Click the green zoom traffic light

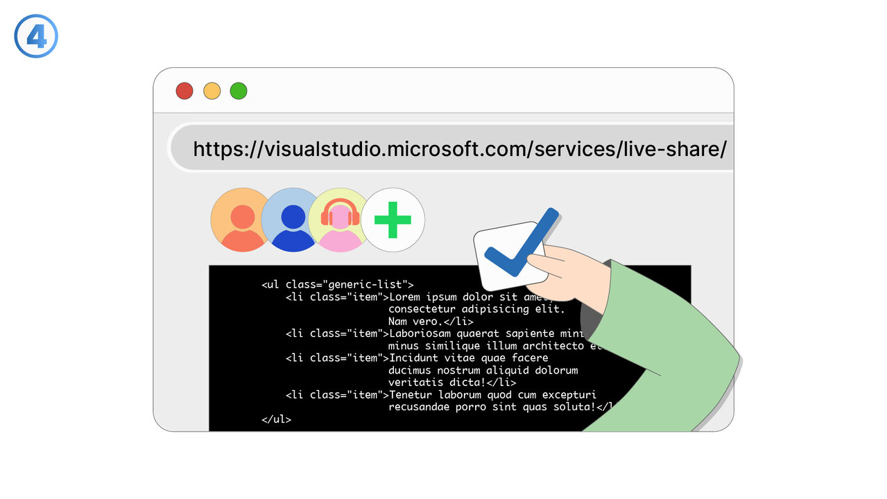tap(238, 91)
